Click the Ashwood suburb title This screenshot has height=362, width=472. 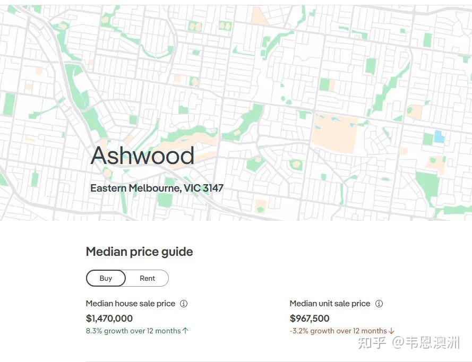click(x=142, y=156)
